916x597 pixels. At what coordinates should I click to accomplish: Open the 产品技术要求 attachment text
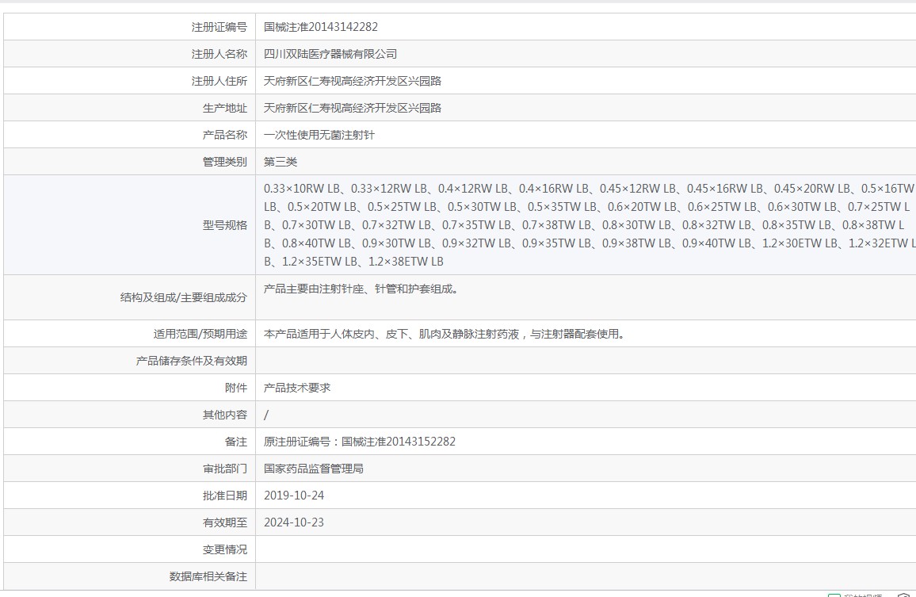[x=297, y=388]
